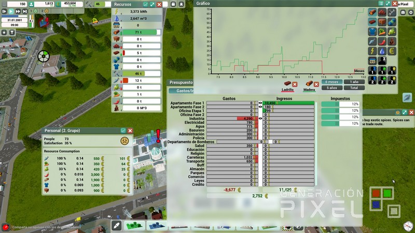Click the wood 71 t resource bar

(x=142, y=32)
